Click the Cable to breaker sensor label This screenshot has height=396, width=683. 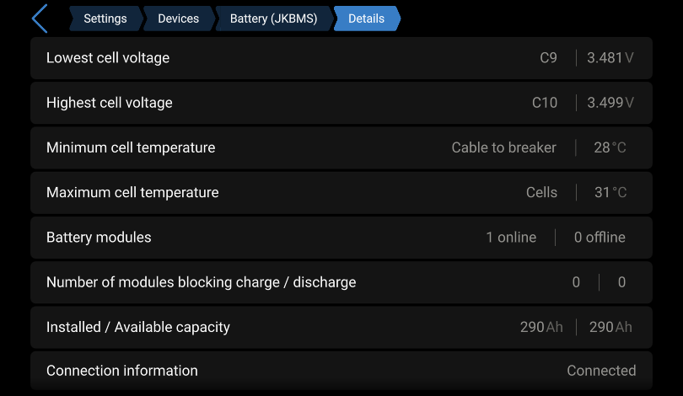click(x=504, y=147)
